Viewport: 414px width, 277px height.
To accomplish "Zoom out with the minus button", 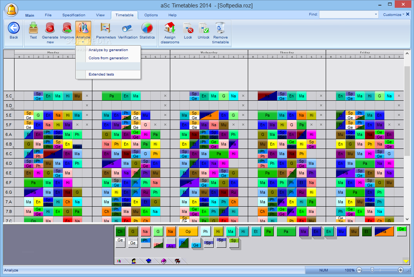I will (x=359, y=270).
